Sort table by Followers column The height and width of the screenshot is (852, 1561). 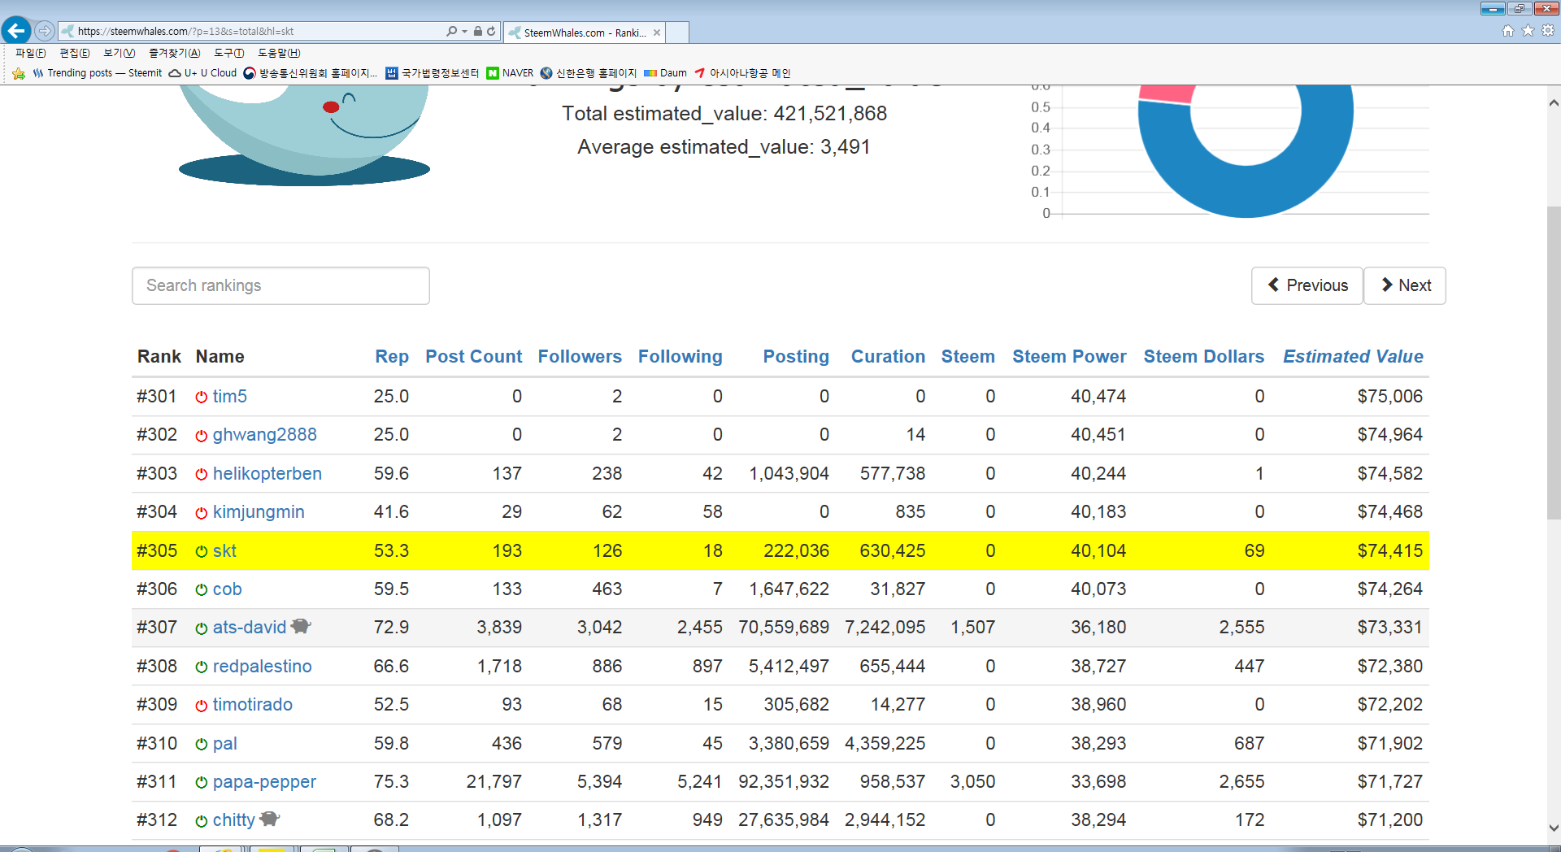pos(580,357)
